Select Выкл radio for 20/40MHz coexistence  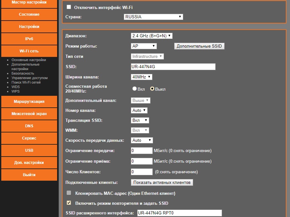(152, 89)
